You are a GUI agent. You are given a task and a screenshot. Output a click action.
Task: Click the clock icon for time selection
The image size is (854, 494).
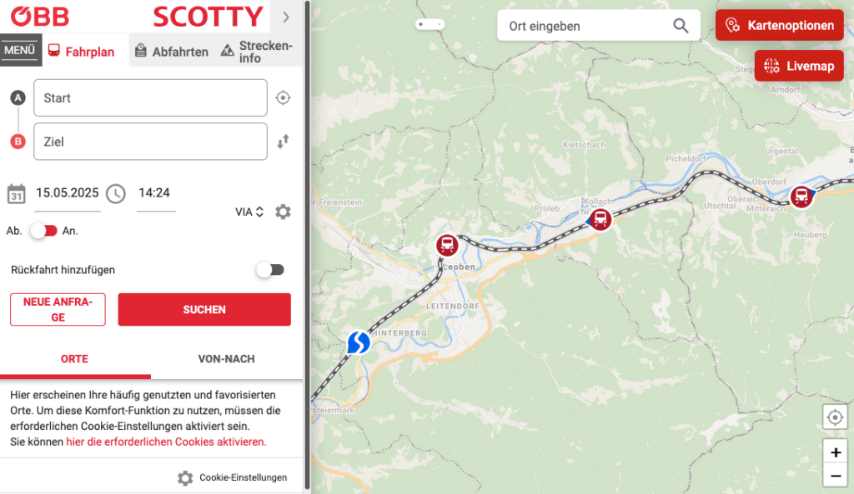pos(115,193)
